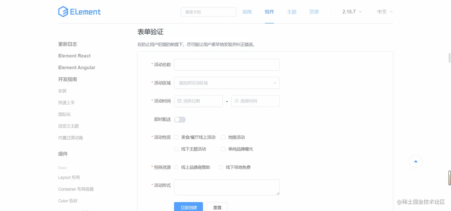Go to the 主题 nav tab
The height and width of the screenshot is (211, 451).
click(292, 12)
